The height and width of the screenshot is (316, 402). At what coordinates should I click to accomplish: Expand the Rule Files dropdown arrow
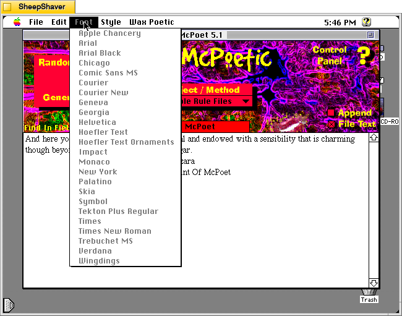(246, 101)
